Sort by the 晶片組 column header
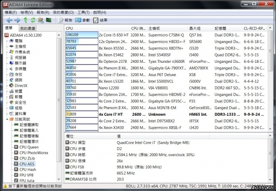 pyautogui.click(x=200, y=28)
